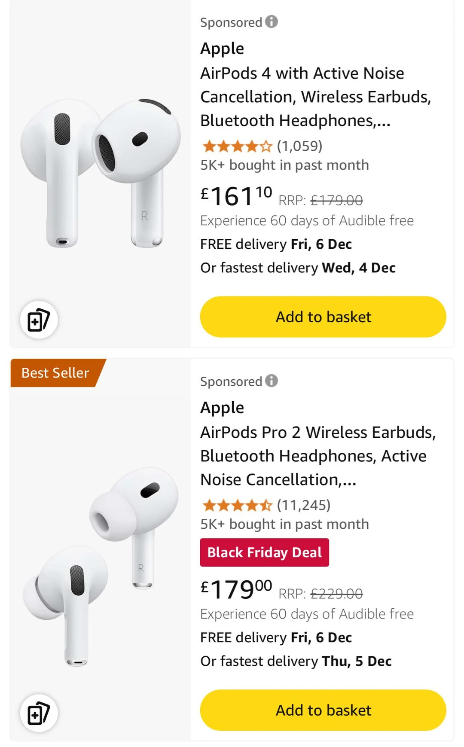Open the Apple brand link above AirPods 4

click(x=222, y=48)
